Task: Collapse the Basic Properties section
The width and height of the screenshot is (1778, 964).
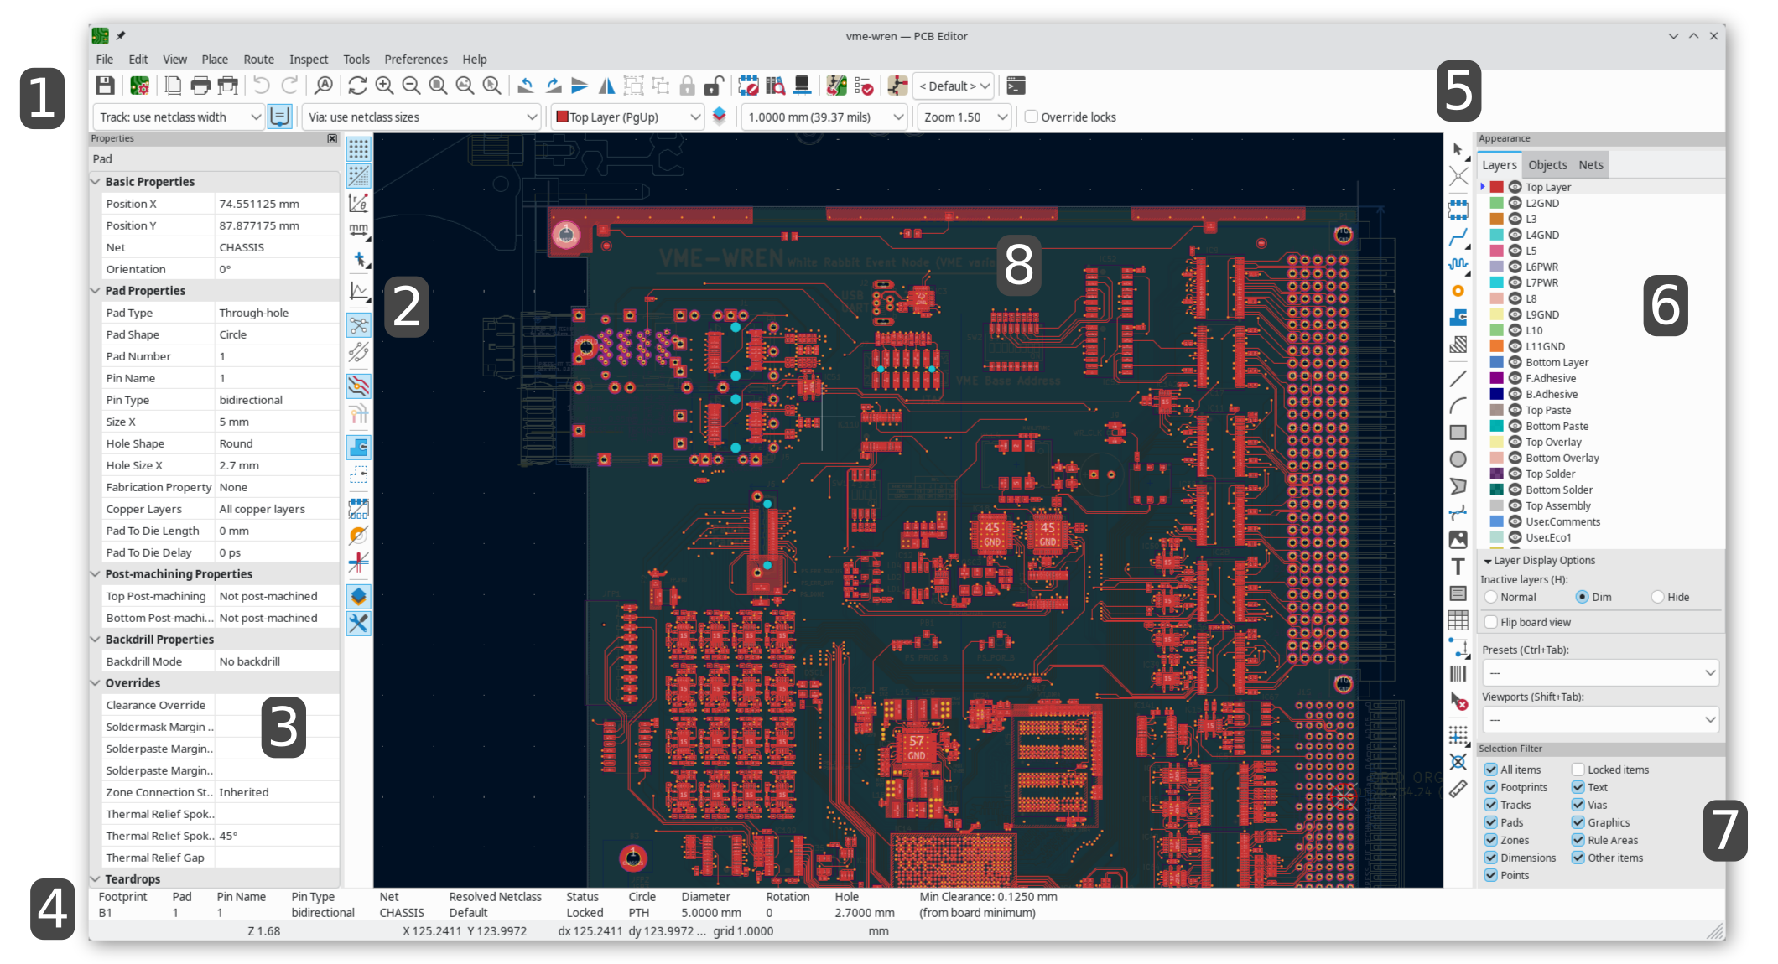Action: [95, 181]
